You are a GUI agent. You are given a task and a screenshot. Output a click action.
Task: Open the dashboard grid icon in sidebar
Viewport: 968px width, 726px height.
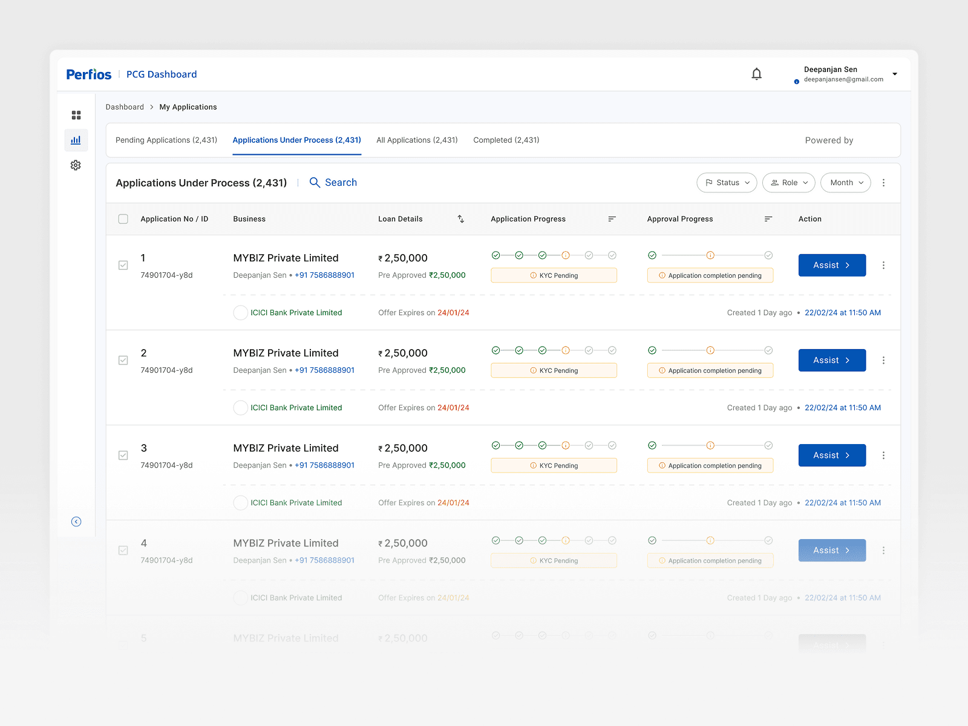pos(76,115)
